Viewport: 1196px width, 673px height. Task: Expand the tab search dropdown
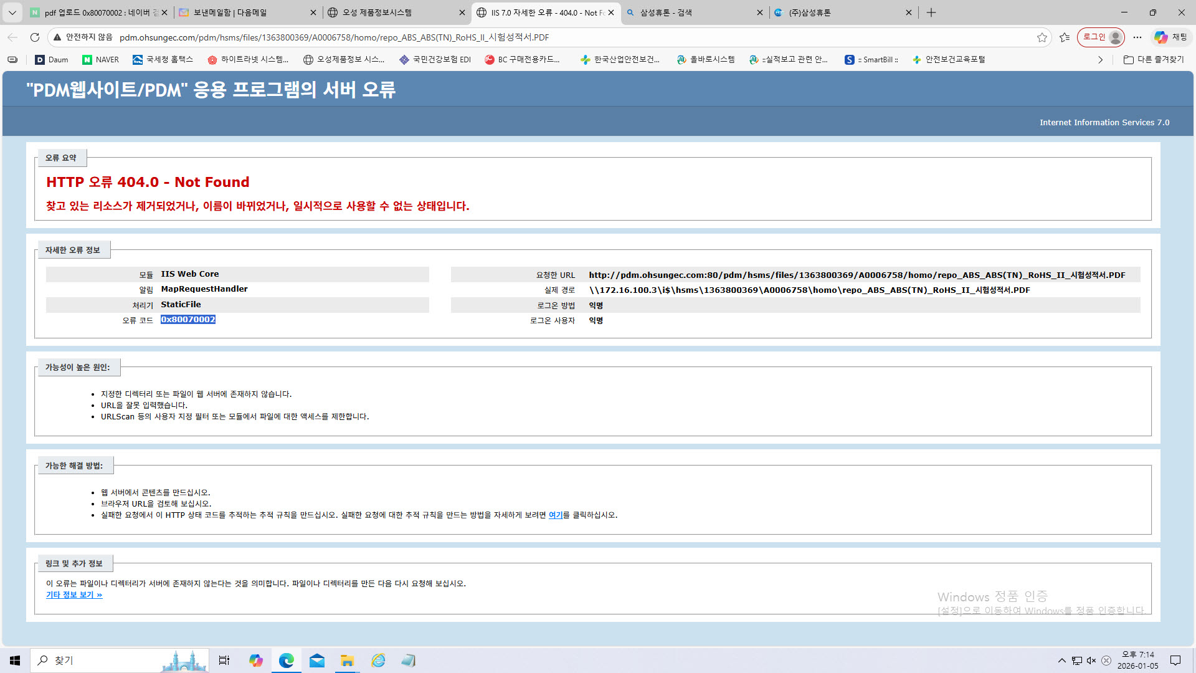click(x=12, y=12)
